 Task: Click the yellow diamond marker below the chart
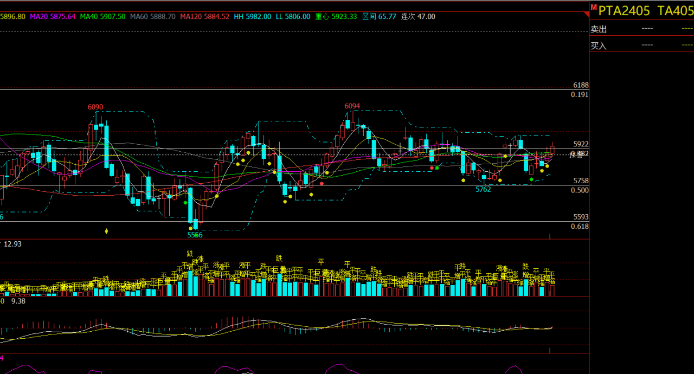click(x=106, y=231)
